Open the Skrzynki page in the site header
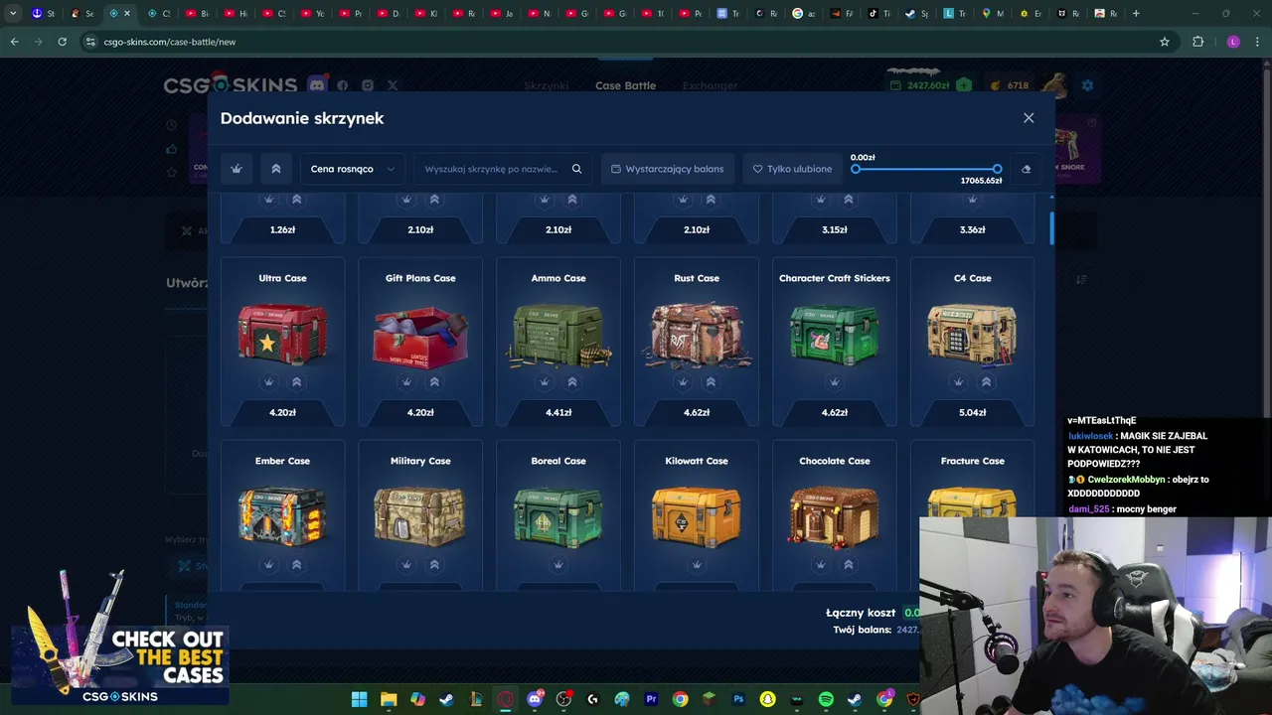 pyautogui.click(x=547, y=85)
